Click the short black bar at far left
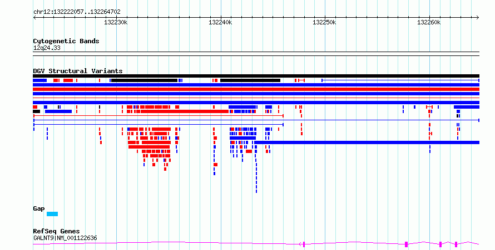495x250 pixels. [37, 111]
